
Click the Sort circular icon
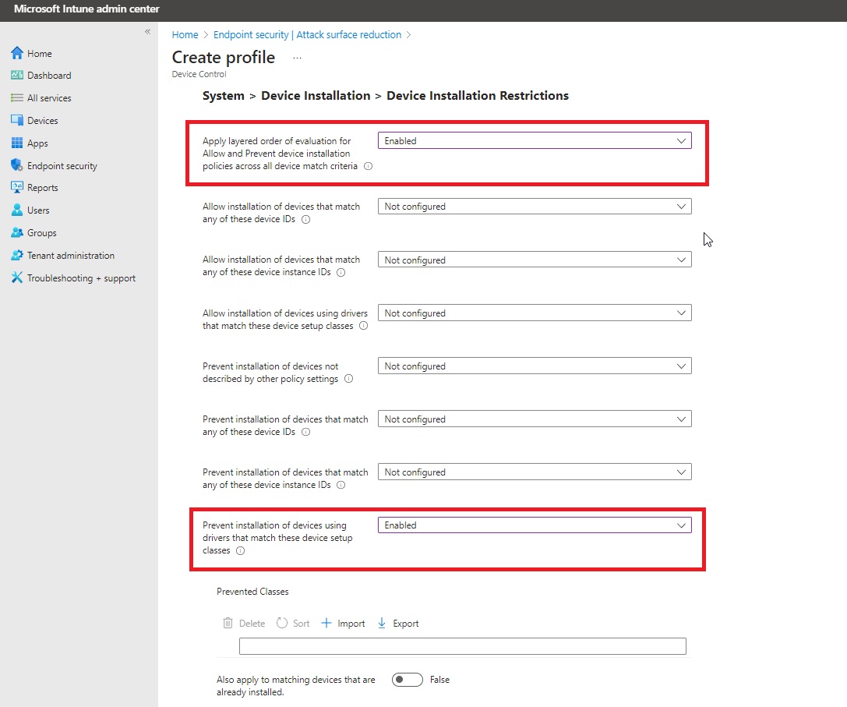[282, 624]
